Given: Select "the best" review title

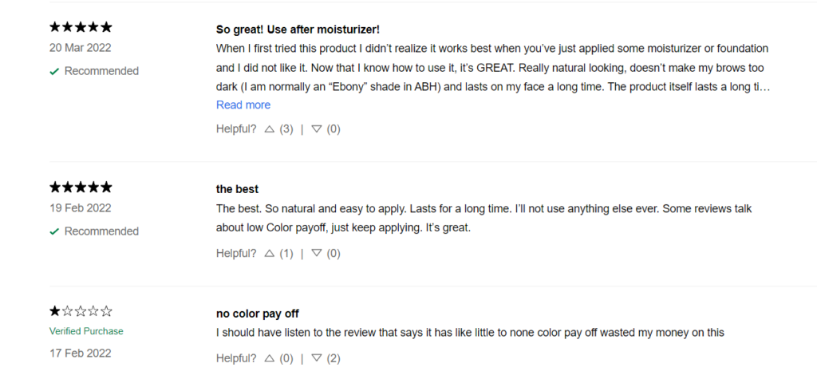Looking at the screenshot, I should click(237, 189).
